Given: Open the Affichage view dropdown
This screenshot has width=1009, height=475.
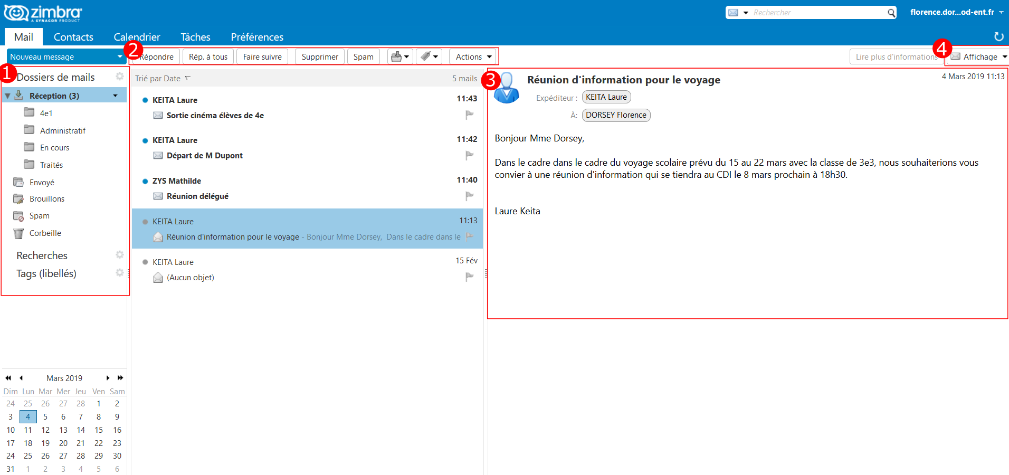Looking at the screenshot, I should (980, 56).
